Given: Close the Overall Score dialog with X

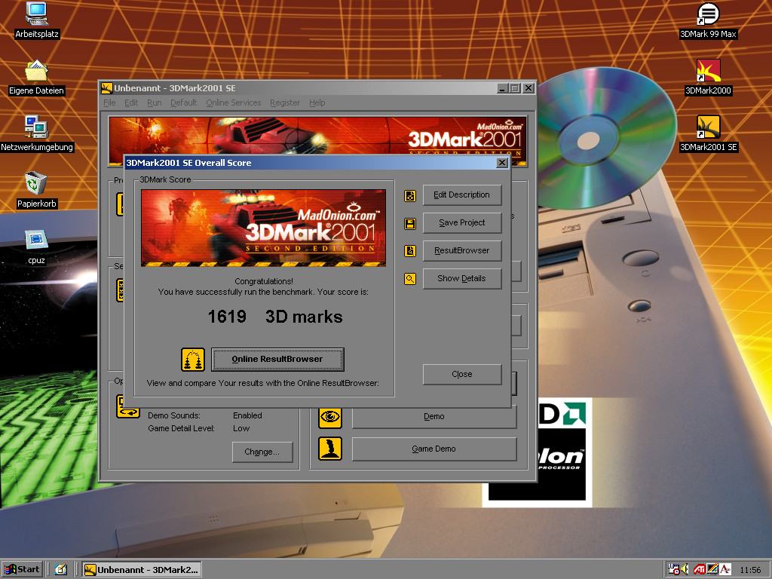Looking at the screenshot, I should click(501, 163).
